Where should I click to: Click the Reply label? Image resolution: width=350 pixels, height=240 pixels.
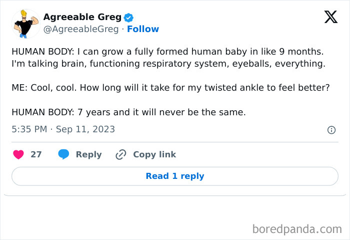coord(88,154)
